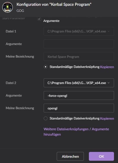The width and height of the screenshot is (118, 163).
Task: Click Kopieren link for Datei 1
Action: click(107, 67)
